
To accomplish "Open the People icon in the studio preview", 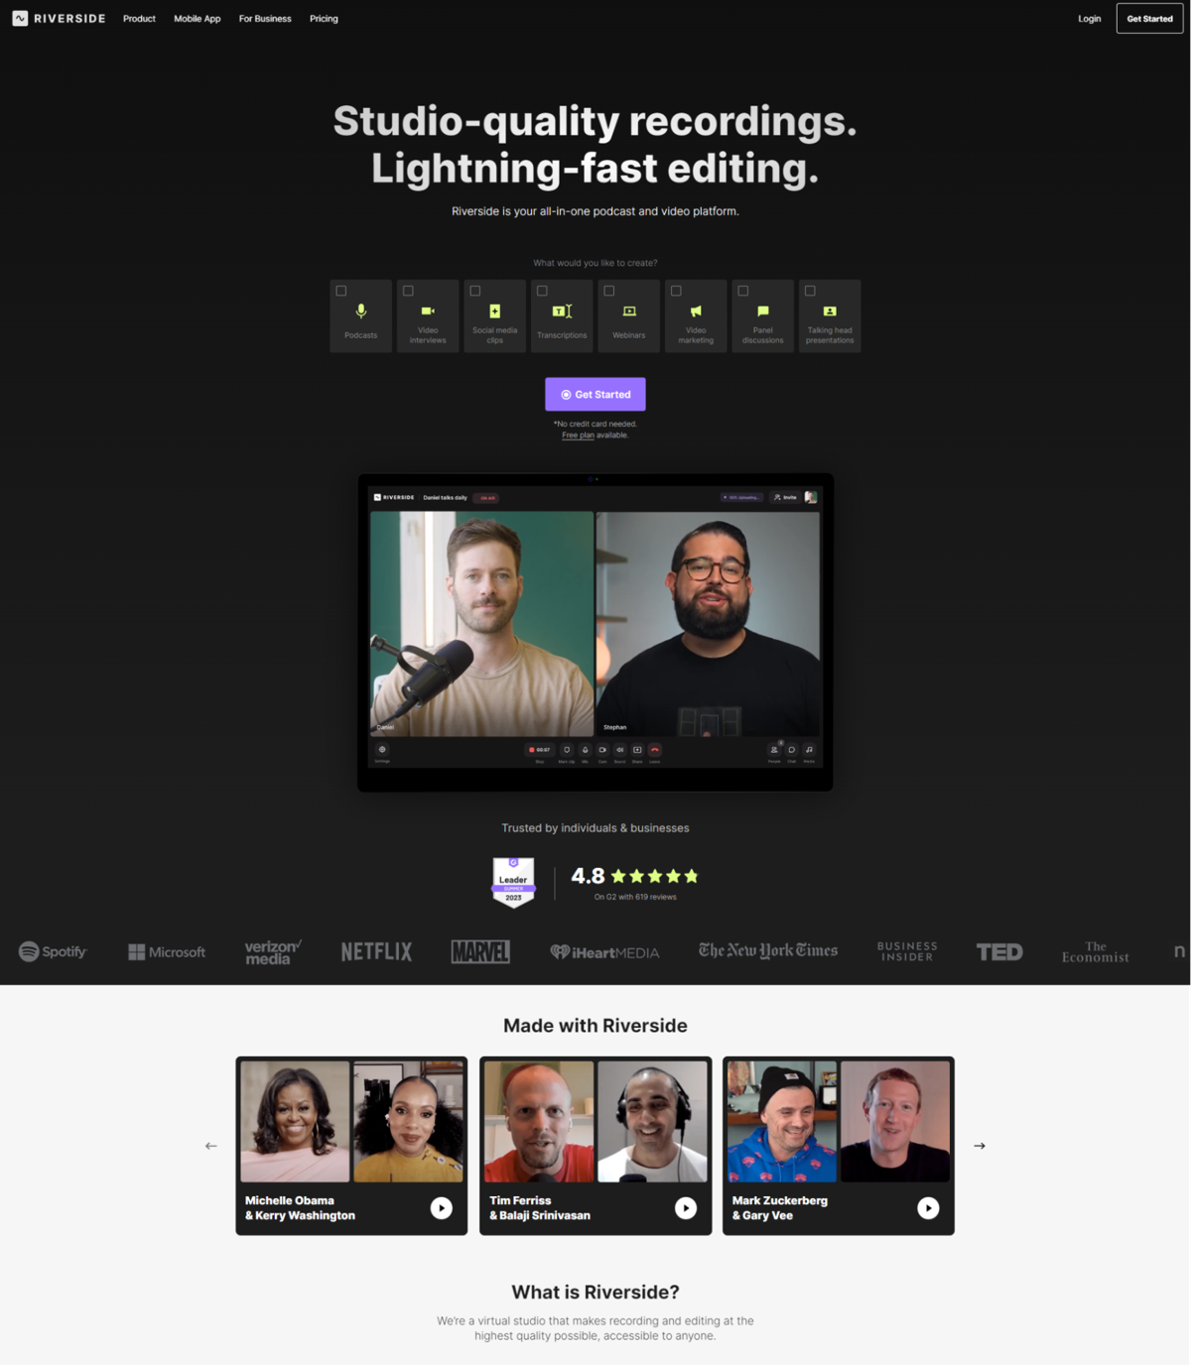I will (x=774, y=750).
